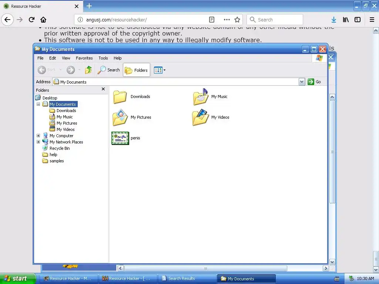
Task: Open the Firefox home page
Action: pos(43,20)
